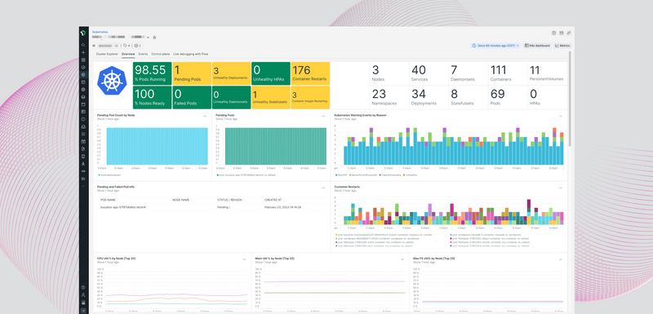Open the mail feedback icon in header
The image size is (653, 314).
(x=562, y=33)
